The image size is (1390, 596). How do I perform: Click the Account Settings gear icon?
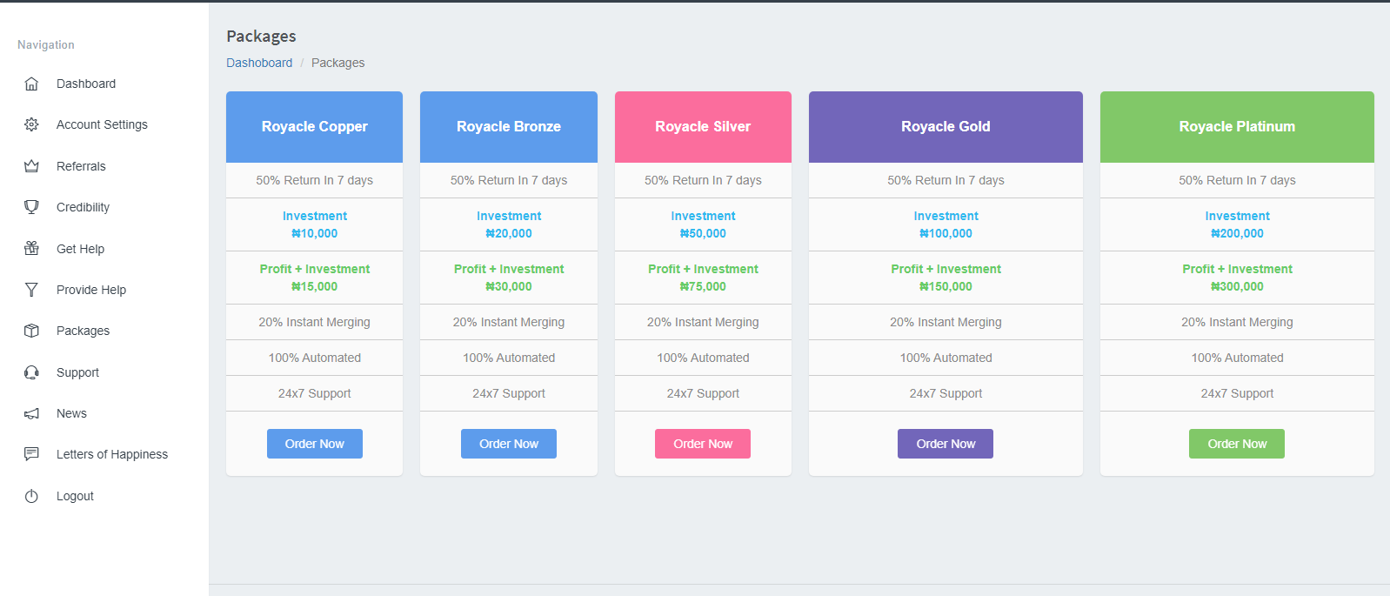click(31, 124)
